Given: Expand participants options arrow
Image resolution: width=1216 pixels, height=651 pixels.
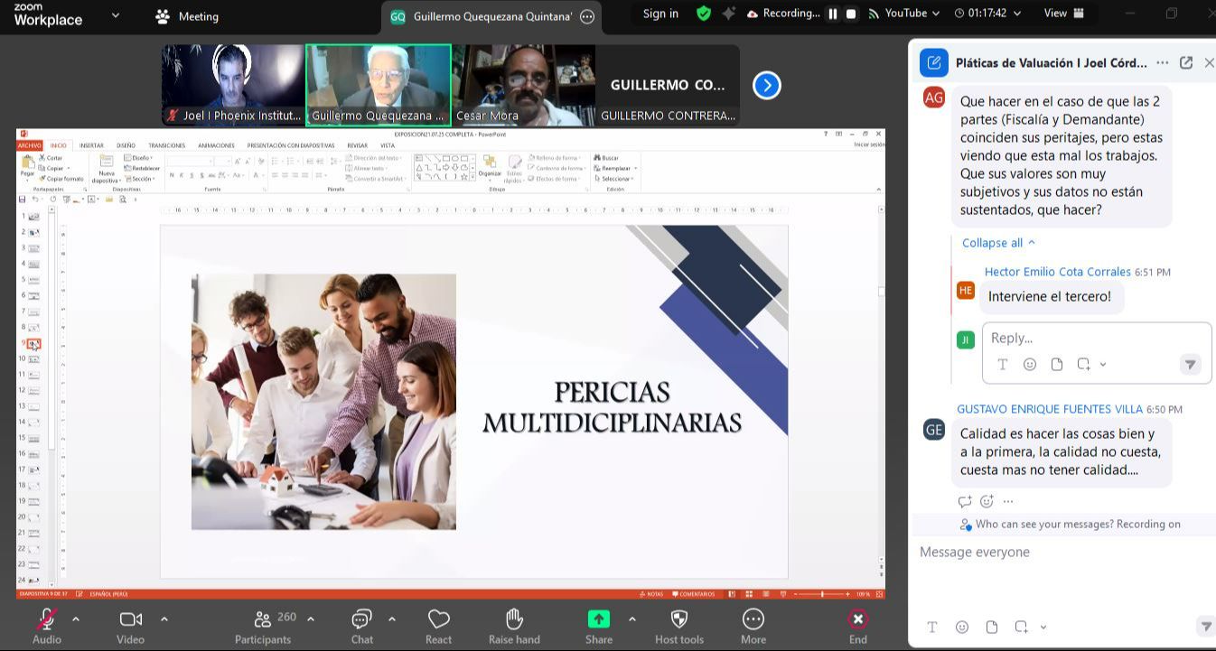Looking at the screenshot, I should point(311,618).
